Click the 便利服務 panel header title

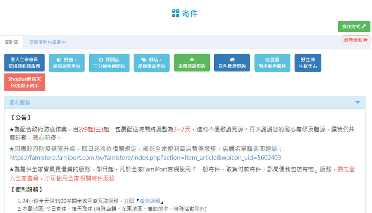(20, 102)
